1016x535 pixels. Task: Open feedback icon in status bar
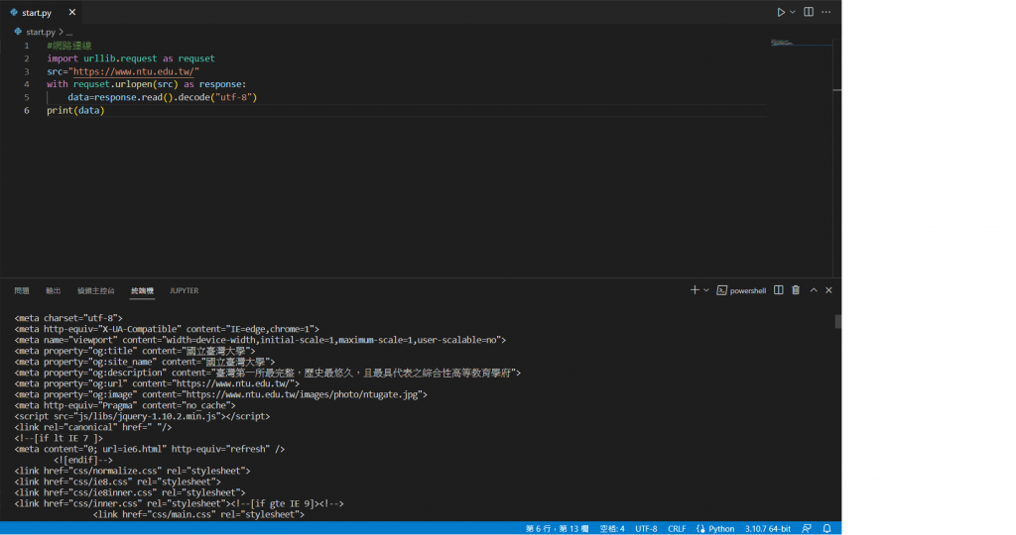pos(807,528)
